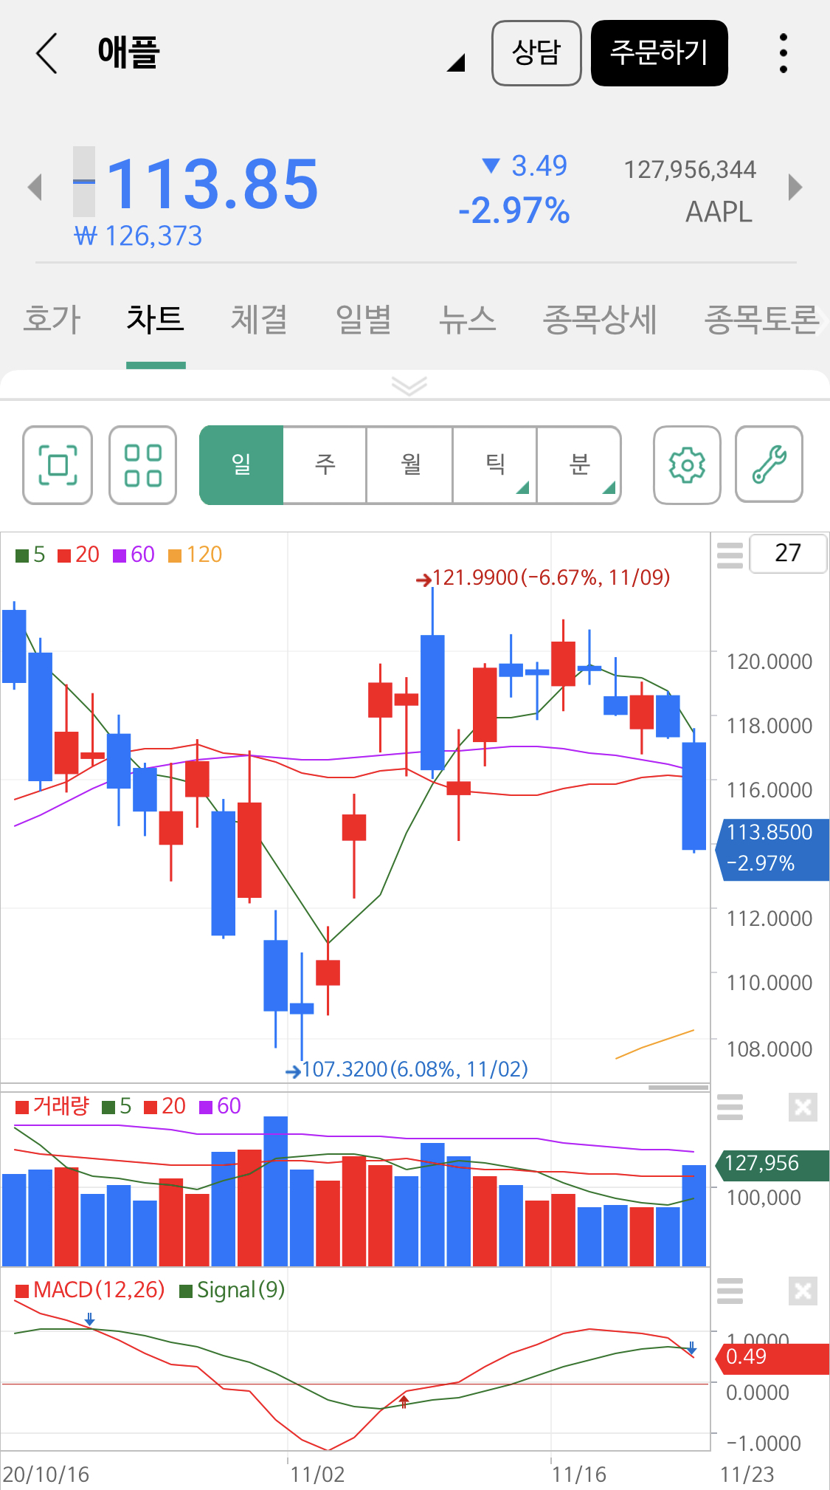The image size is (830, 1490).
Task: Select the 주 weekly period
Action: (x=325, y=465)
